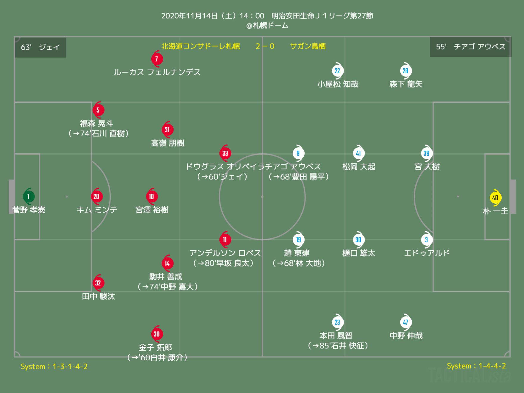524x393 pixels.
Task: Click the 63' ジェイ goal box
Action: pos(40,47)
